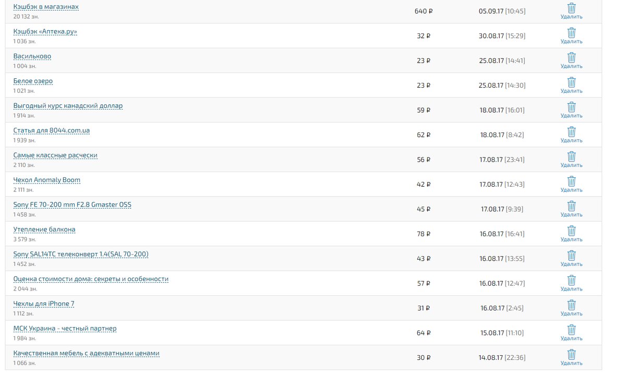The height and width of the screenshot is (375, 626).
Task: Open the 'Чехол Anomaly Boom' link
Action: (47, 180)
